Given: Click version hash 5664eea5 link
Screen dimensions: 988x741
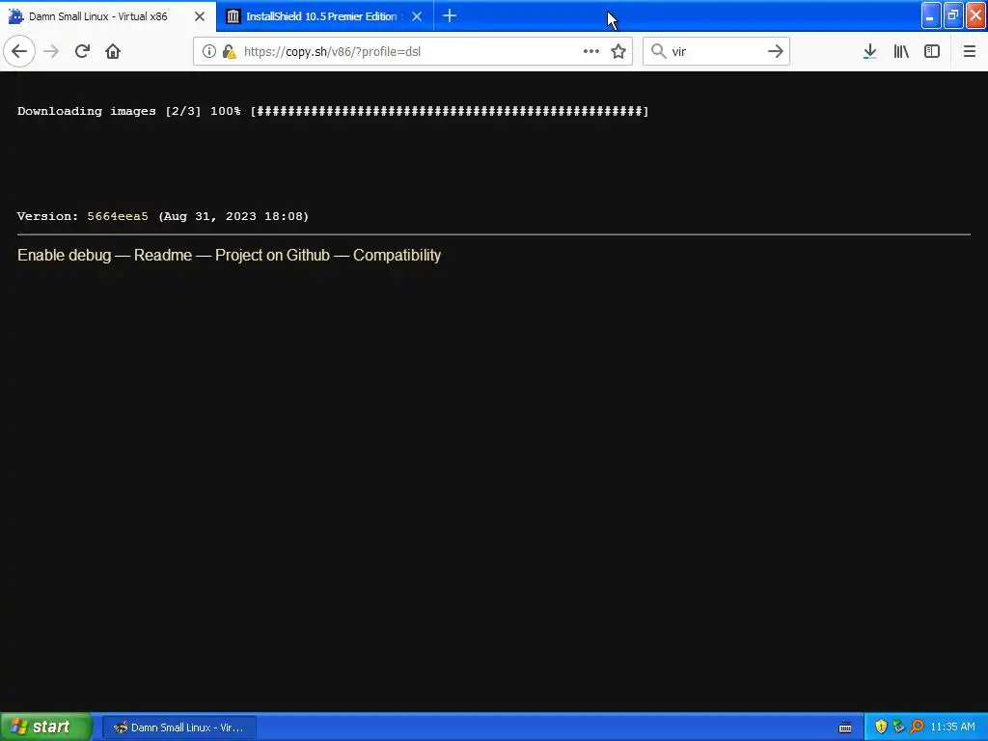Looking at the screenshot, I should (118, 216).
